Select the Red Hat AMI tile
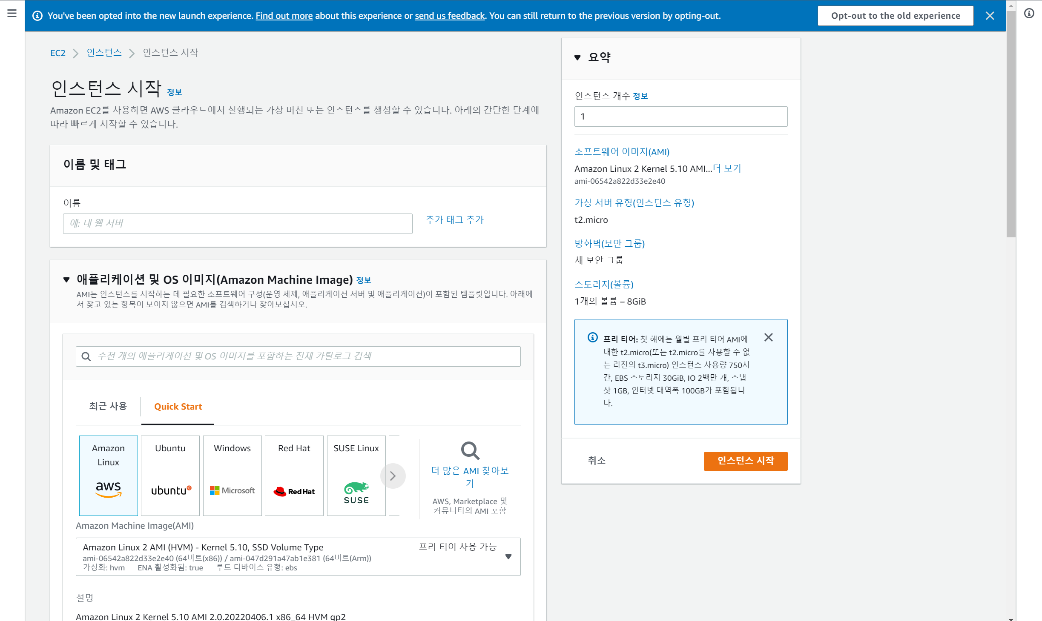The height and width of the screenshot is (621, 1042). [x=294, y=475]
